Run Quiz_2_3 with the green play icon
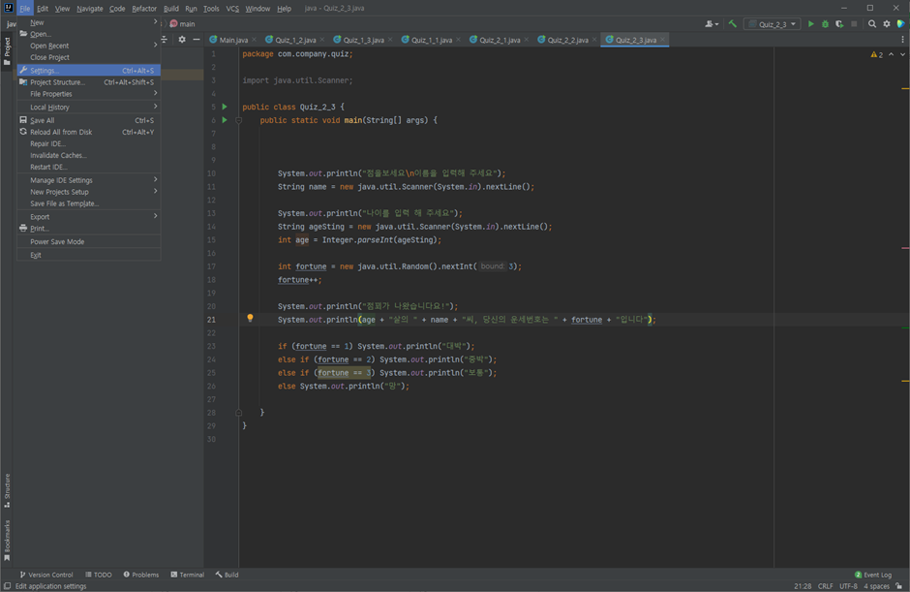Screen dimensions: 910x592 pos(811,23)
